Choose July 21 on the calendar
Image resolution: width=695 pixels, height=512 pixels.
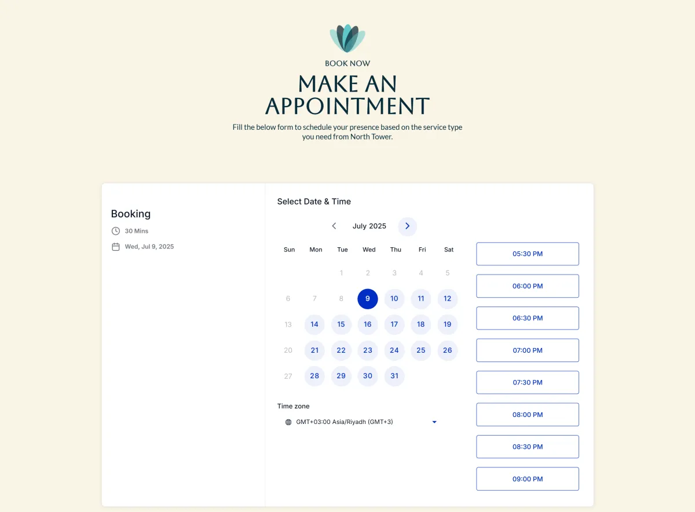point(314,350)
